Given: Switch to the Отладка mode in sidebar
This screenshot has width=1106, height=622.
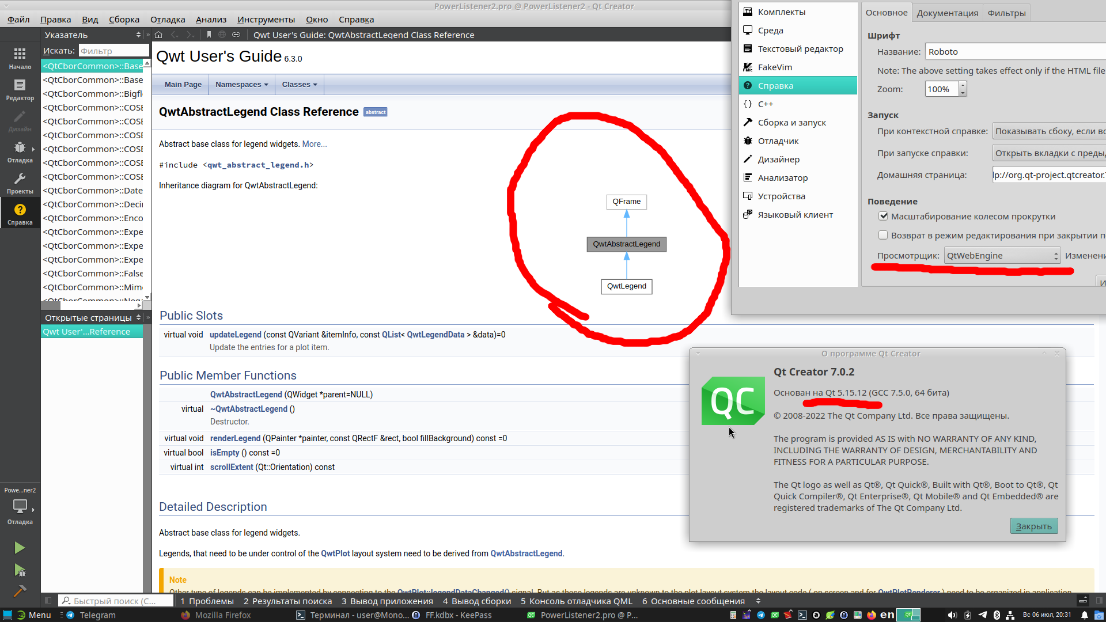Looking at the screenshot, I should tap(20, 151).
